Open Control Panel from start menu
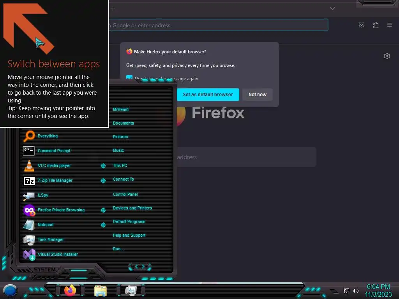Viewport: 399px width, 299px height. [125, 195]
